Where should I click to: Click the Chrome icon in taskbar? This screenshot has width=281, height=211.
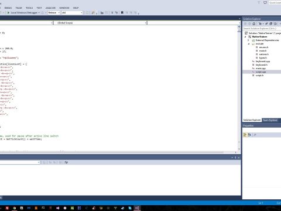[14, 208]
